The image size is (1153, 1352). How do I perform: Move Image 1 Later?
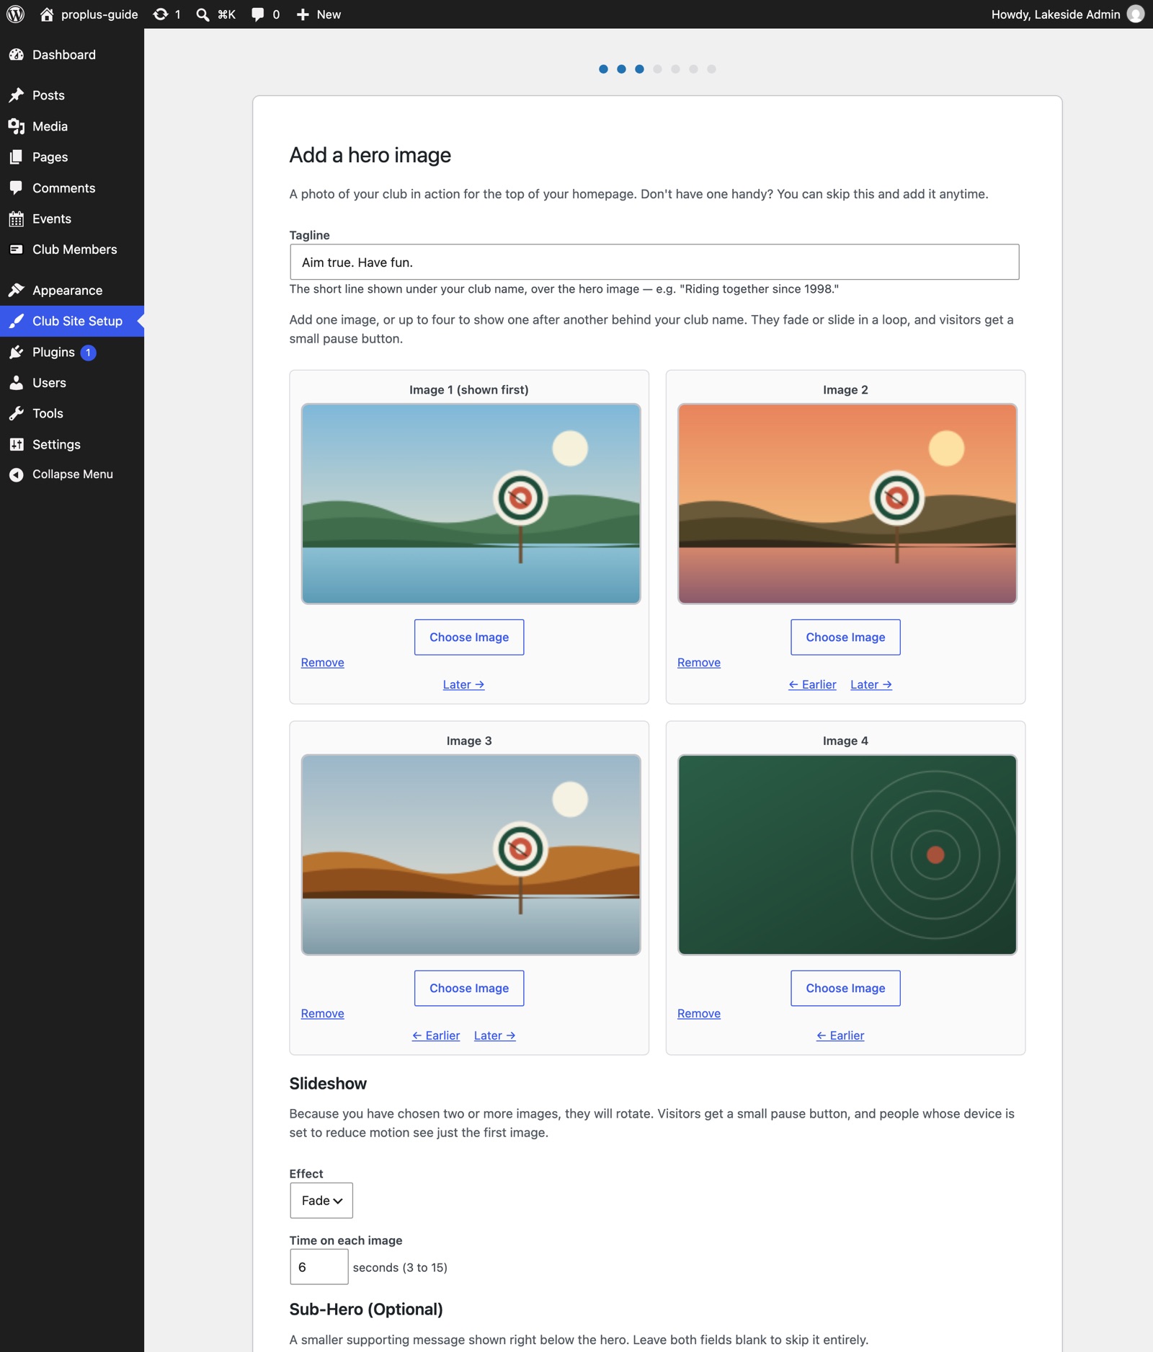pyautogui.click(x=463, y=684)
